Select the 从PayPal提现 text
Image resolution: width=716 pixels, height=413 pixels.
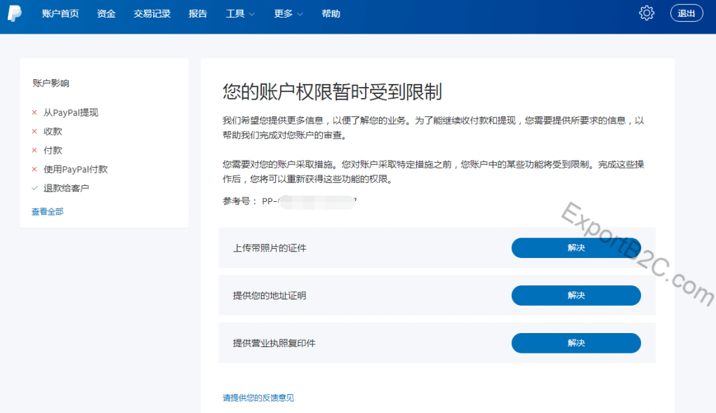pyautogui.click(x=71, y=112)
